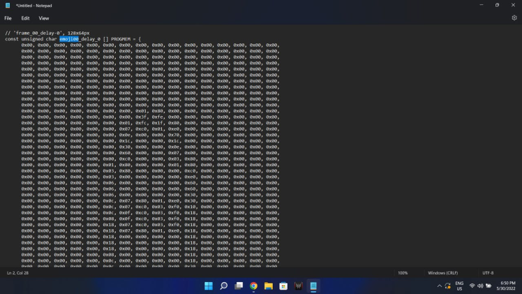Open the Edit menu
The width and height of the screenshot is (522, 294).
coord(25,18)
